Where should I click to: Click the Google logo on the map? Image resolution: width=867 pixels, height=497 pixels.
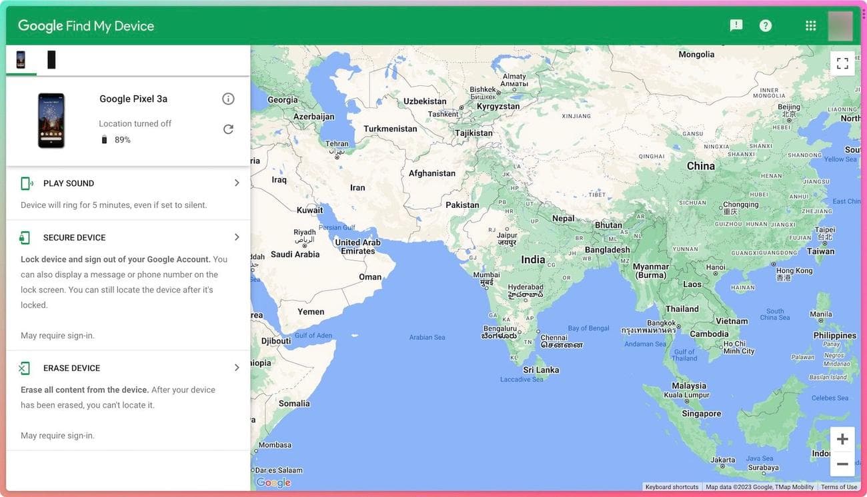[x=273, y=482]
